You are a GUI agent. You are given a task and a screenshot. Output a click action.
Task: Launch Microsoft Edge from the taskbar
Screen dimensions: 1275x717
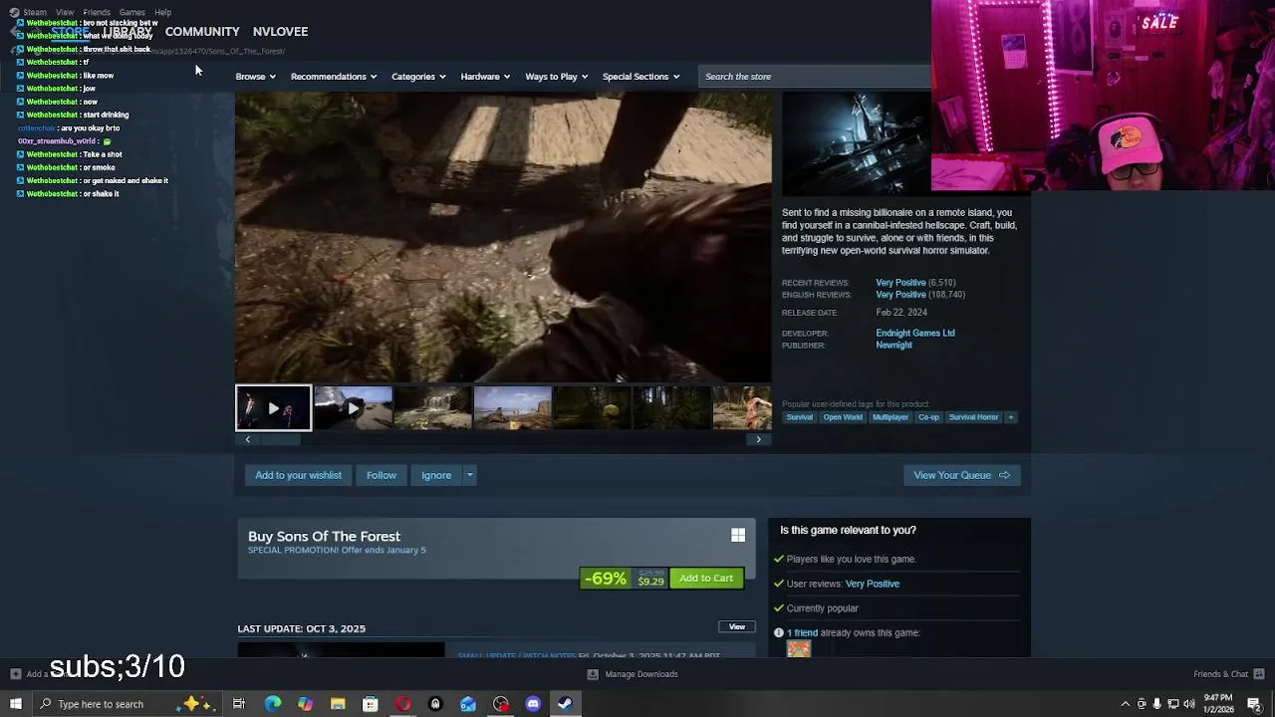(x=273, y=704)
